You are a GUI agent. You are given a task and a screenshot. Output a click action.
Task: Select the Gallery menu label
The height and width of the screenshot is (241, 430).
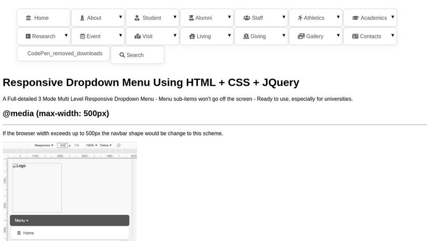(315, 36)
